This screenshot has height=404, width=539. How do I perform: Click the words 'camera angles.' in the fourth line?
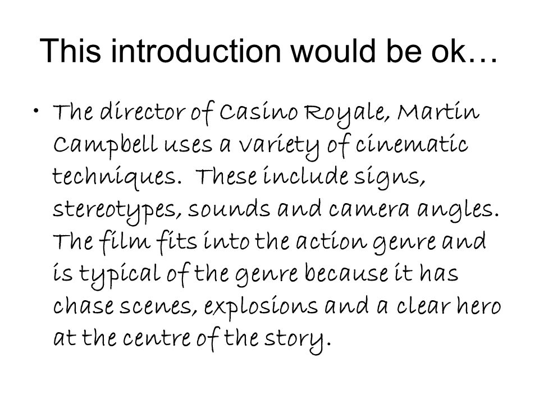coord(414,209)
